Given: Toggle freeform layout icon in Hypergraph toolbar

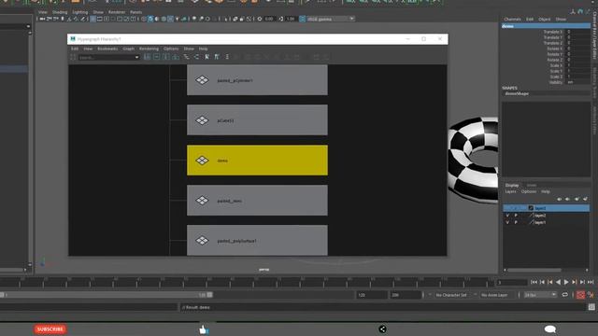Looking at the screenshot, I should (x=227, y=57).
